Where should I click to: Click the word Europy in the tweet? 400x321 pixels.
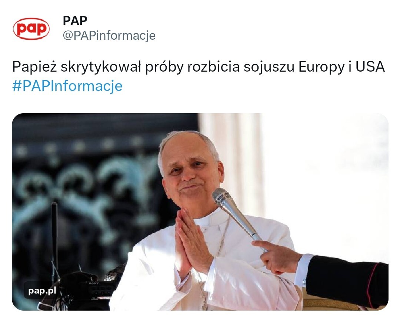[321, 68]
